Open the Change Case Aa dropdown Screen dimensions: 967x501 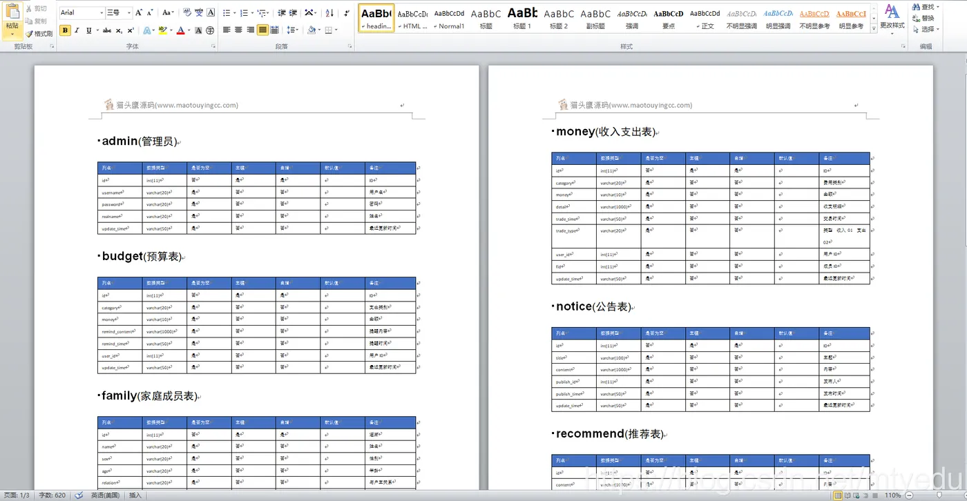[168, 12]
